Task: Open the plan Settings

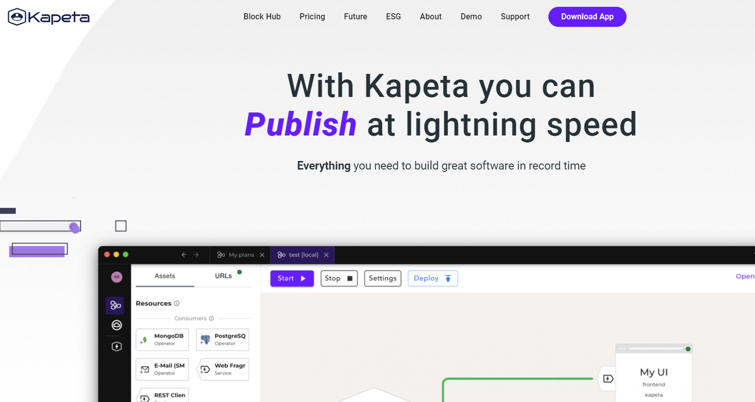Action: tap(383, 278)
